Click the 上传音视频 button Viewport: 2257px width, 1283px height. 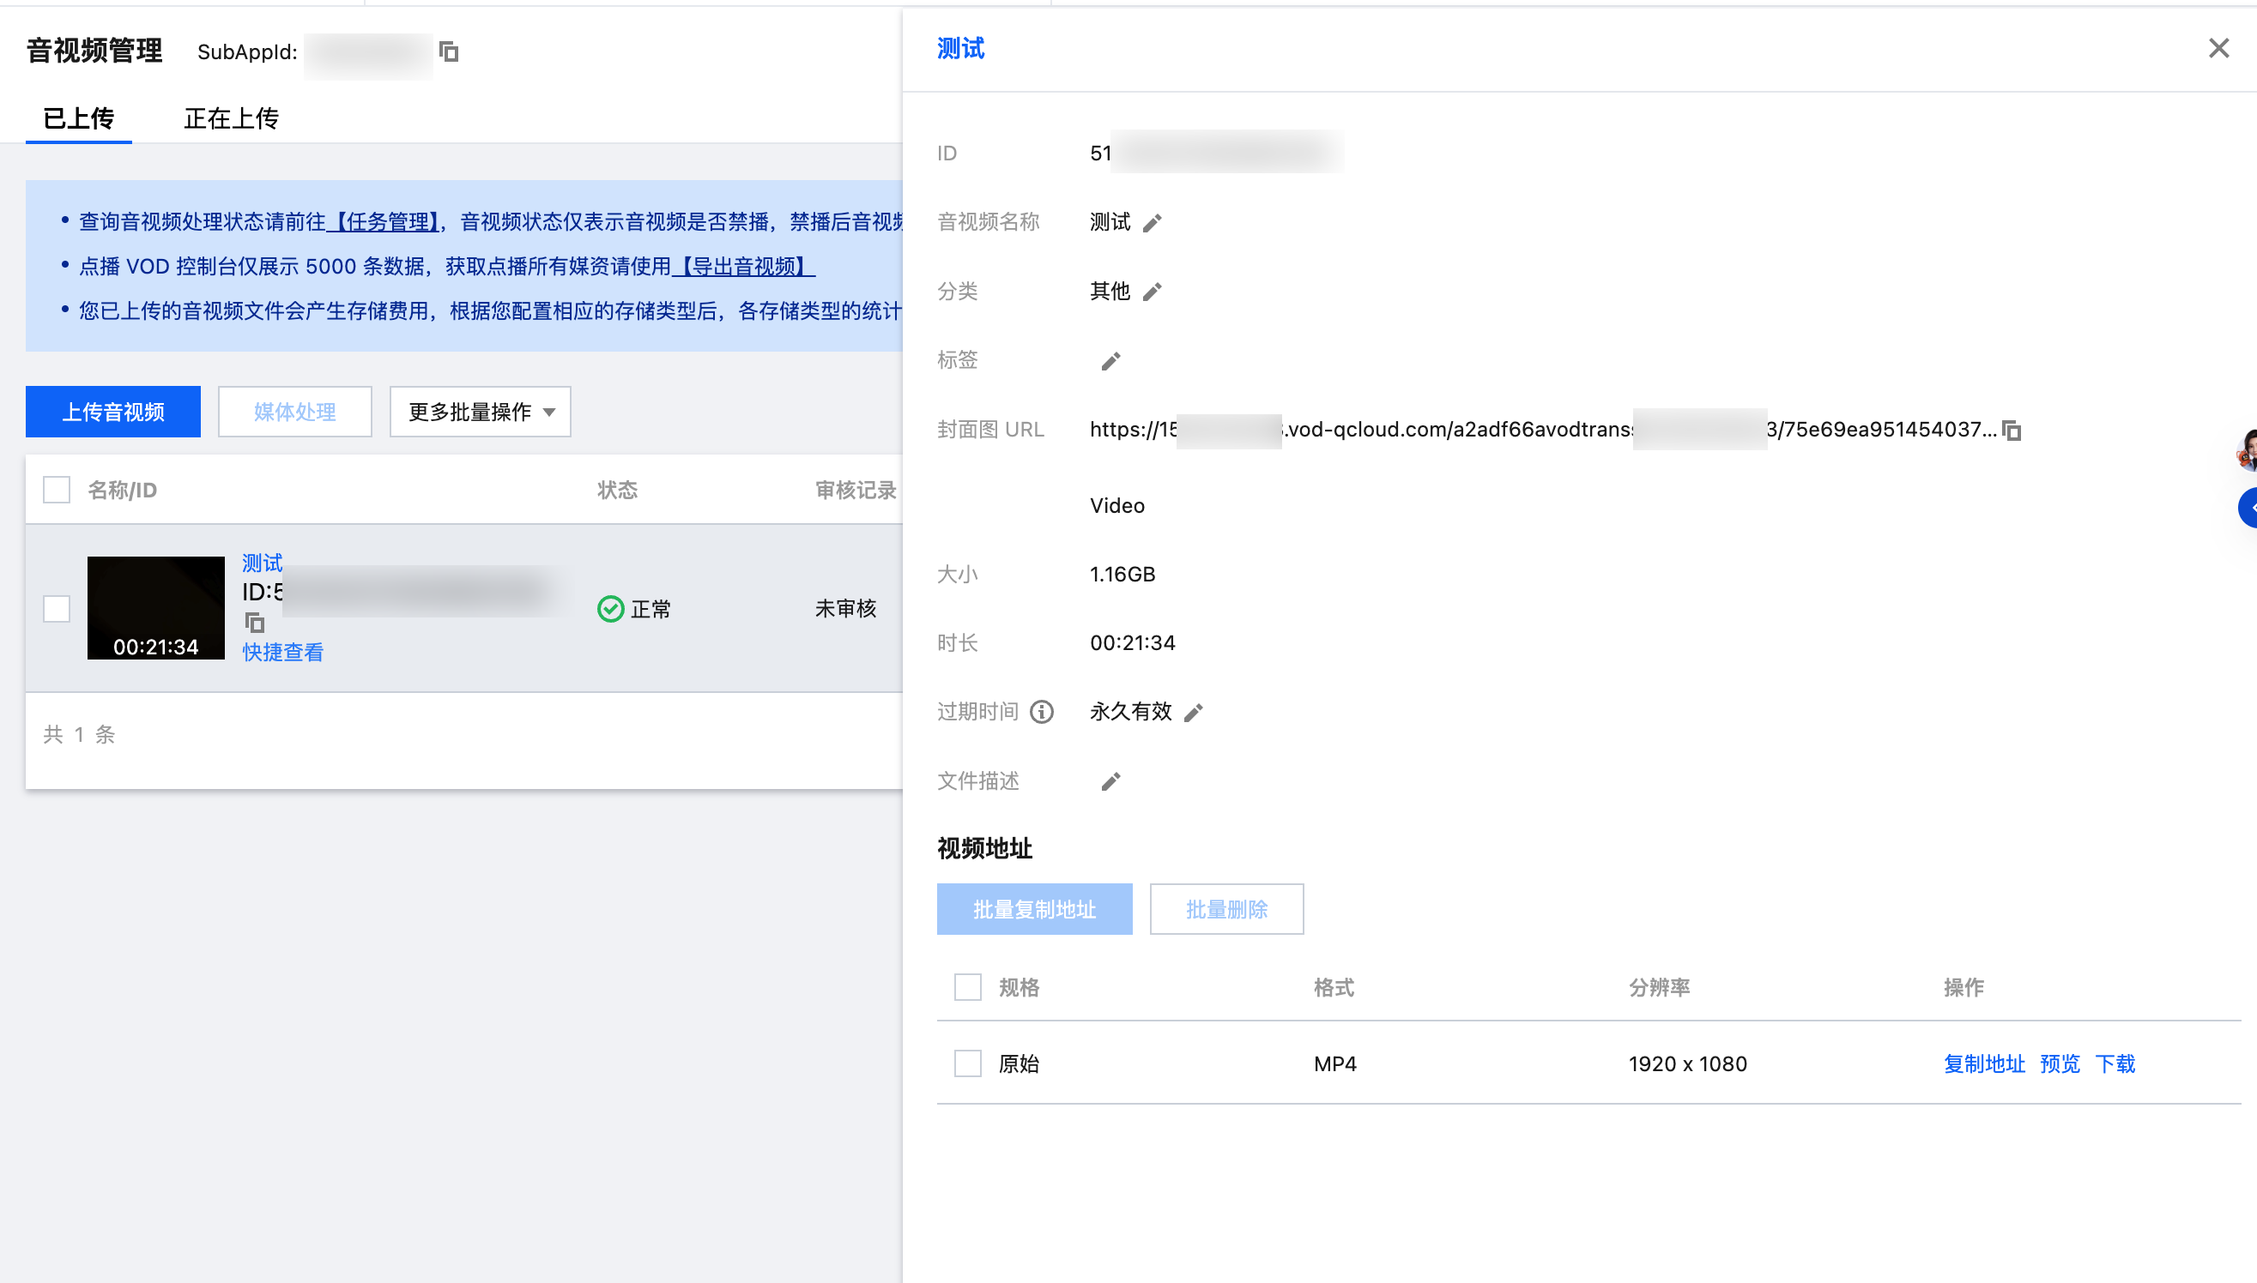[x=113, y=412]
